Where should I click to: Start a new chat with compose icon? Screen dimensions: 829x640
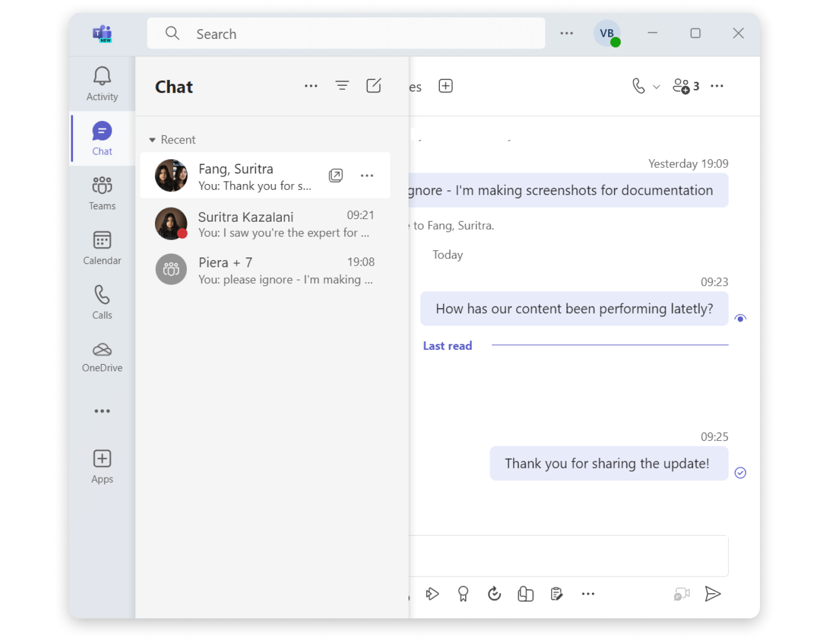[x=373, y=86]
